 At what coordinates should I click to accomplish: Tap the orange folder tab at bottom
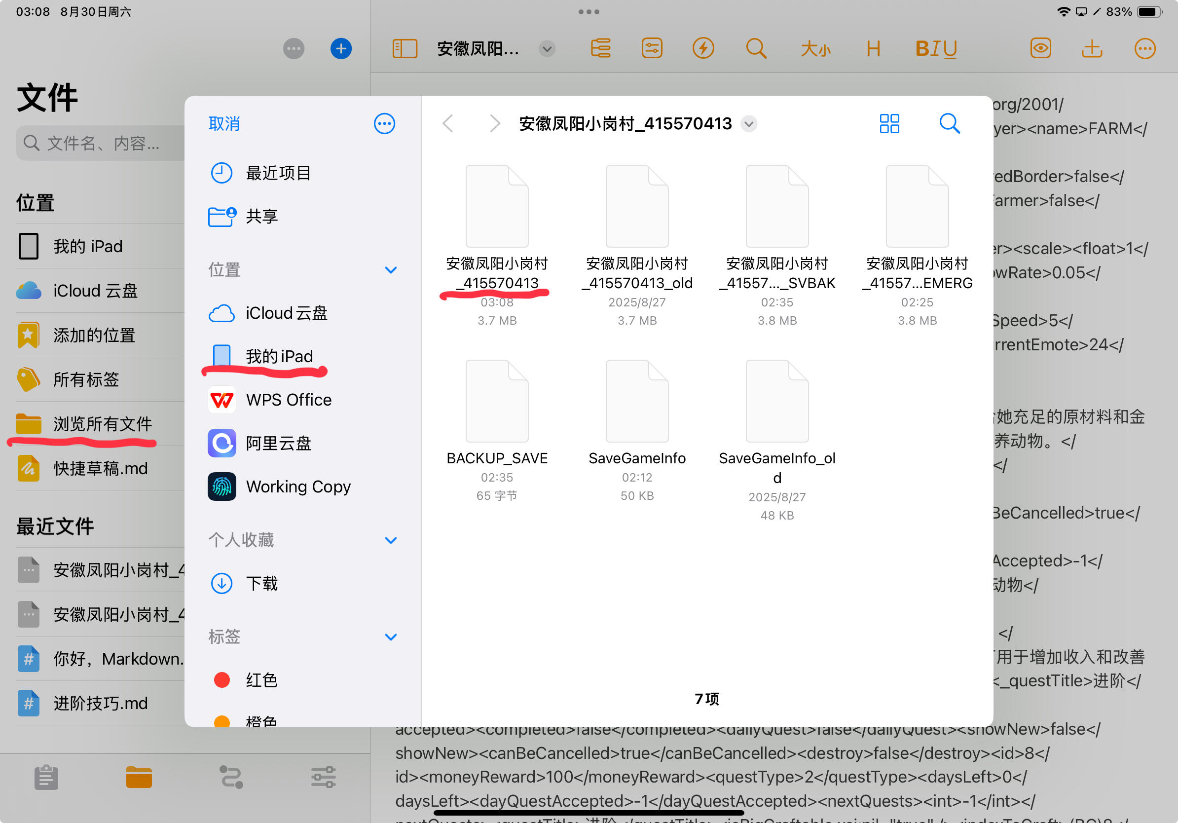(139, 777)
